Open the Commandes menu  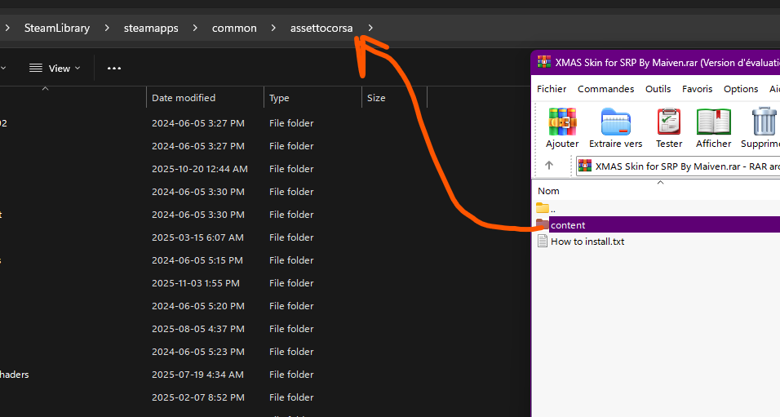pyautogui.click(x=605, y=89)
